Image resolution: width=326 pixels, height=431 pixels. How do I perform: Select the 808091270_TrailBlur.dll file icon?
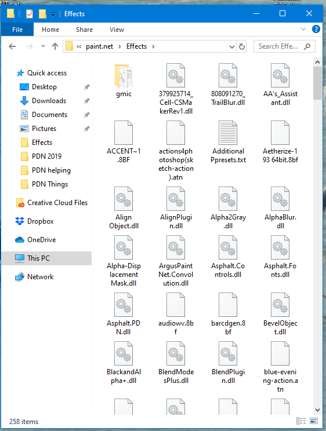[x=228, y=75]
